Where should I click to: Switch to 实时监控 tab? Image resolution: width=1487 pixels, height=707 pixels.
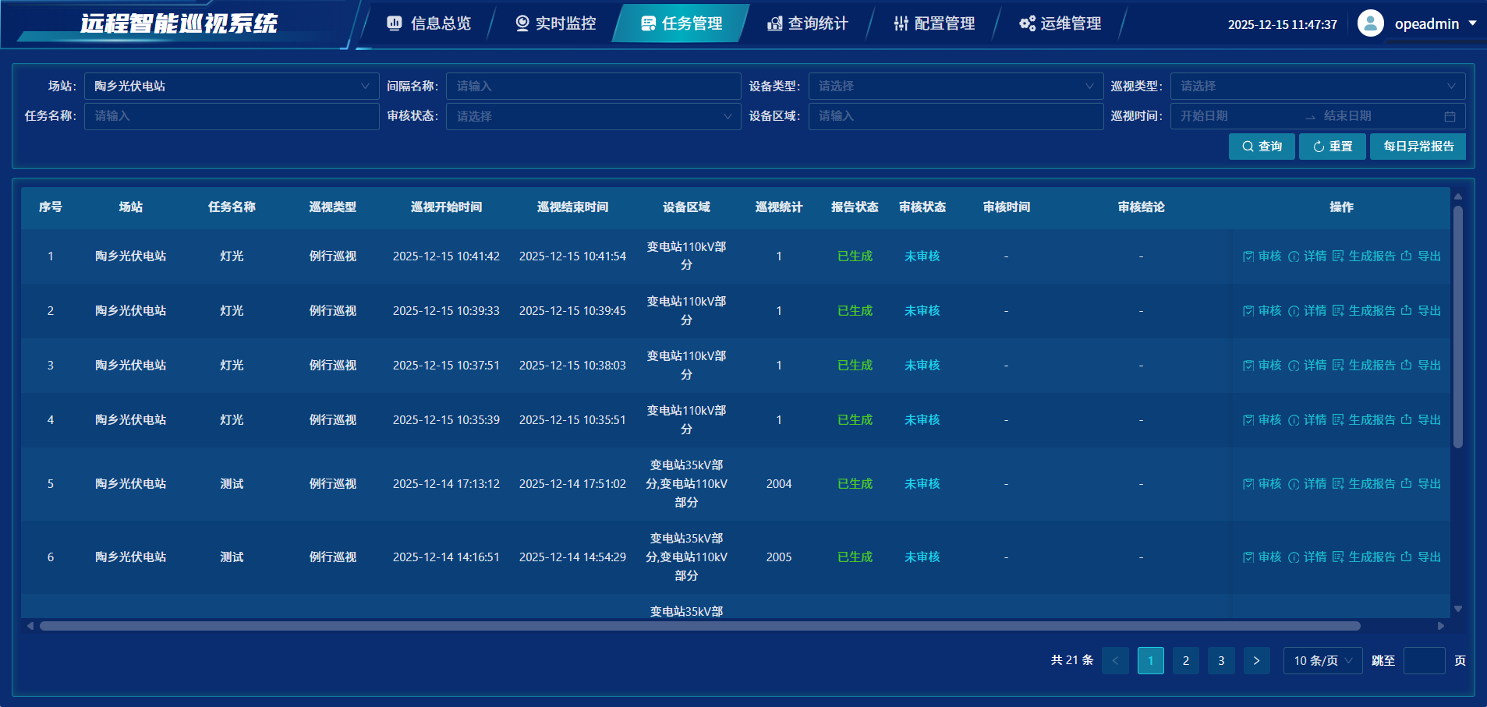pyautogui.click(x=555, y=23)
